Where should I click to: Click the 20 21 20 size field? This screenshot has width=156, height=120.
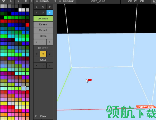(136, 1)
